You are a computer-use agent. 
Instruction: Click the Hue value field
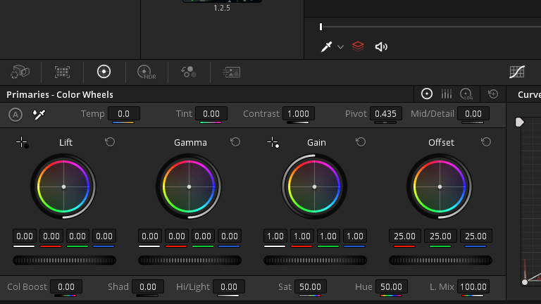(x=391, y=287)
